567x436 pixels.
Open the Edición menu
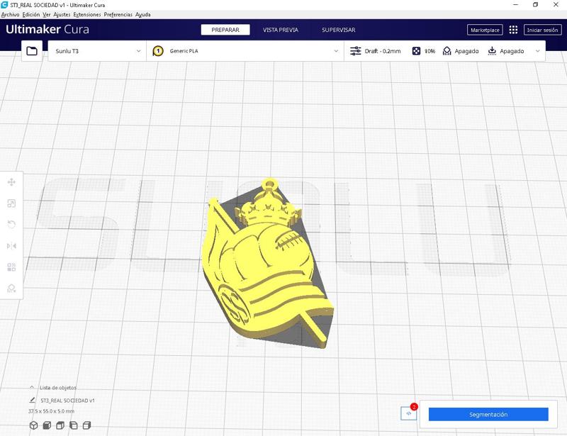[31, 14]
